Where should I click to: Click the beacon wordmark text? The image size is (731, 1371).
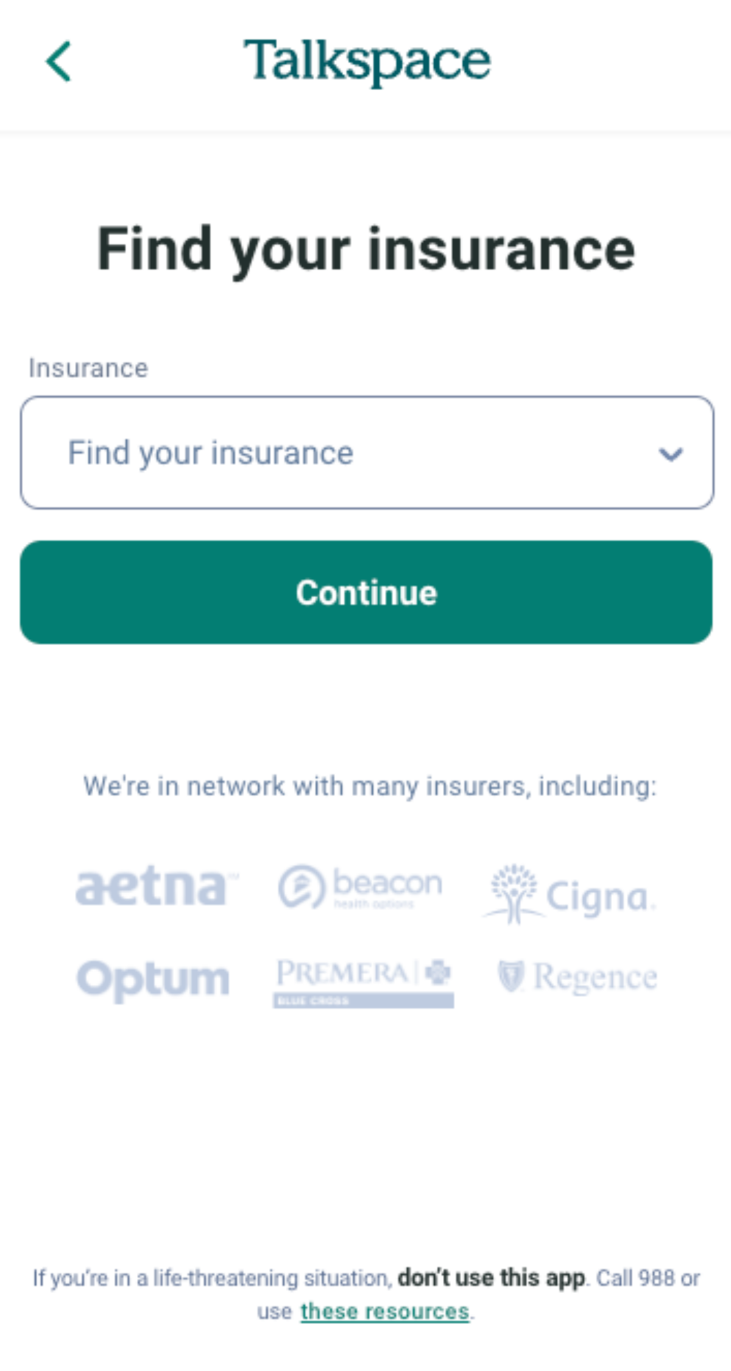tap(387, 883)
